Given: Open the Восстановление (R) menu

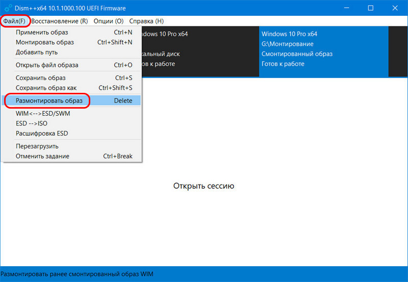Looking at the screenshot, I should click(x=60, y=21).
